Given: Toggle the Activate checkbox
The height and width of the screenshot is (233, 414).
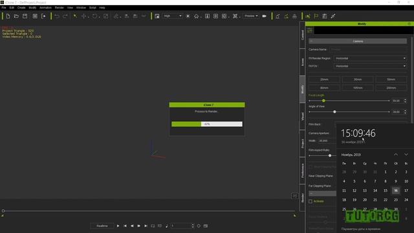Looking at the screenshot, I should [x=310, y=201].
